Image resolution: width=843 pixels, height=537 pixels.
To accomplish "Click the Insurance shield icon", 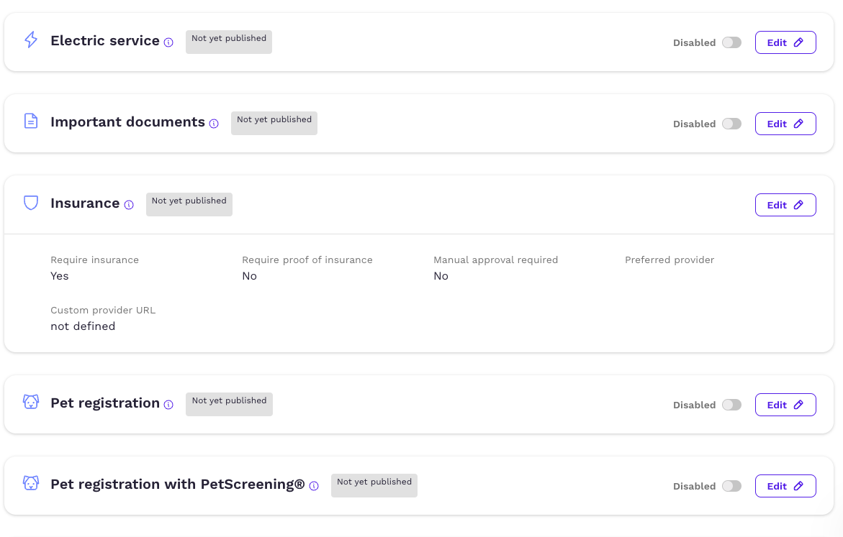I will tap(31, 203).
